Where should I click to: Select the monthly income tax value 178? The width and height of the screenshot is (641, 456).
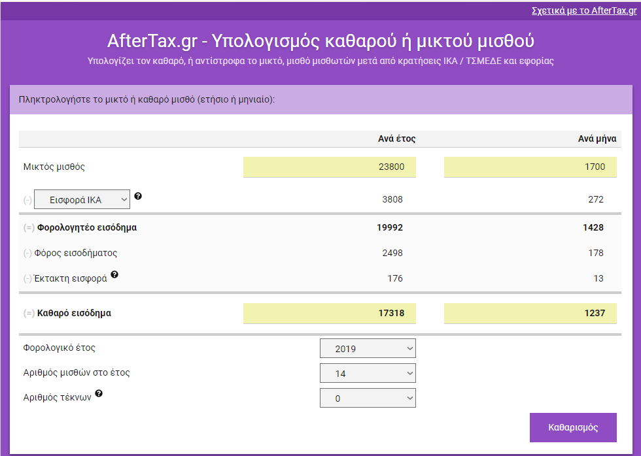[596, 253]
